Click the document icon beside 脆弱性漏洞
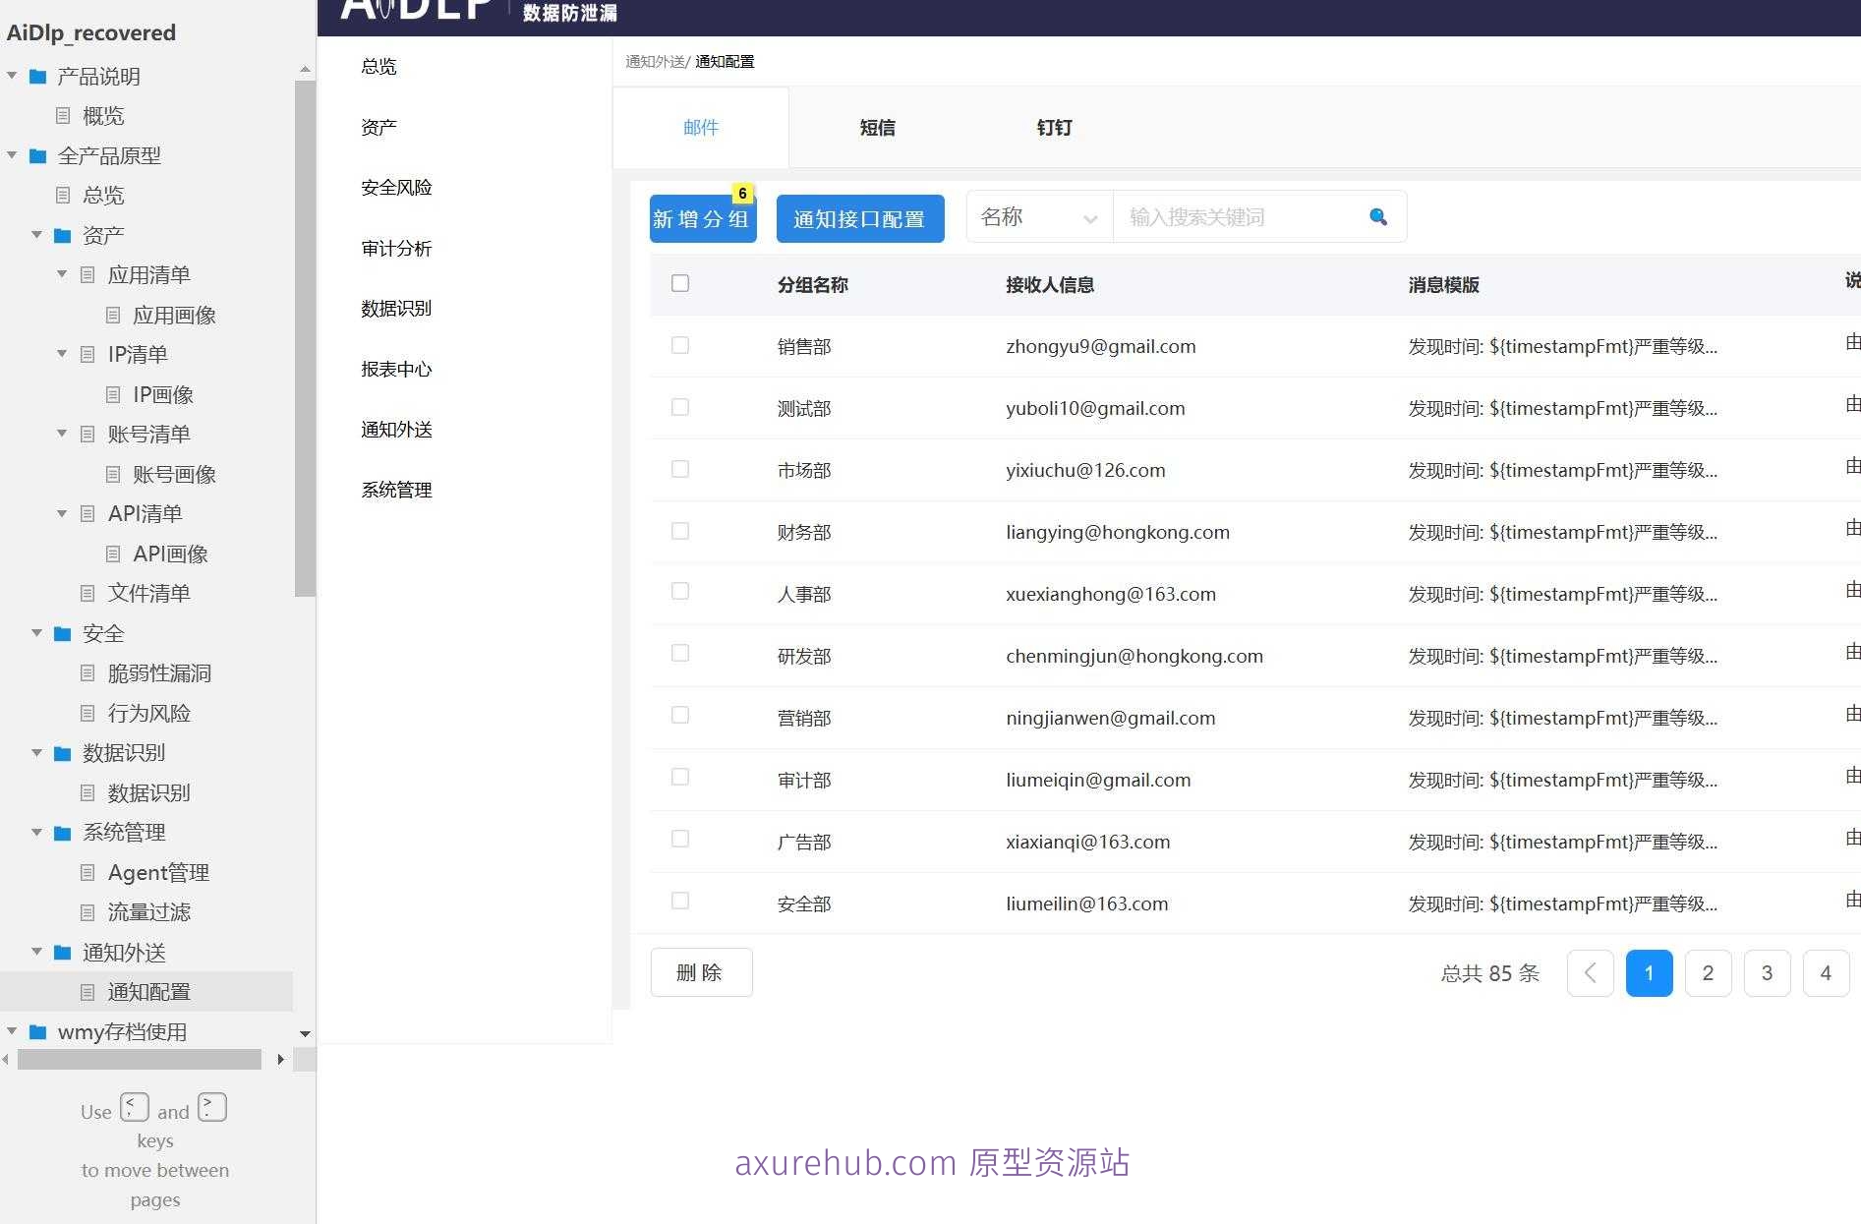Screen dimensions: 1861x1224 pyautogui.click(x=87, y=672)
